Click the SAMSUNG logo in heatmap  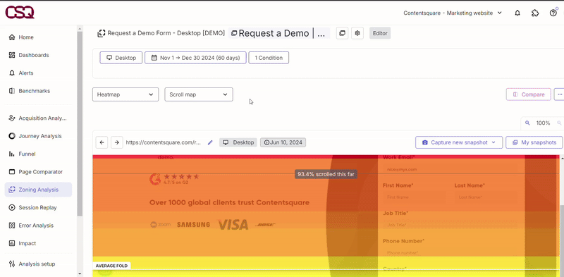point(193,225)
